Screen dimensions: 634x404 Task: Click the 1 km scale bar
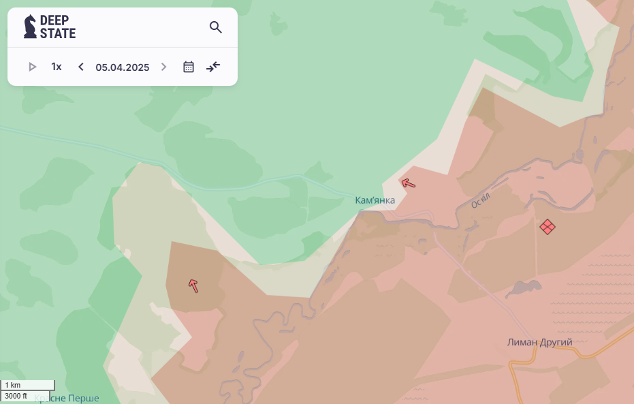[27, 385]
